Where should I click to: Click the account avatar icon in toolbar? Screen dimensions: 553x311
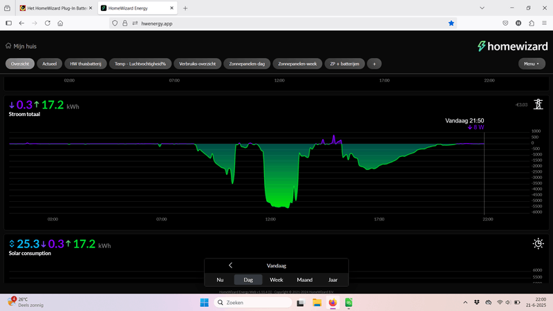[518, 23]
